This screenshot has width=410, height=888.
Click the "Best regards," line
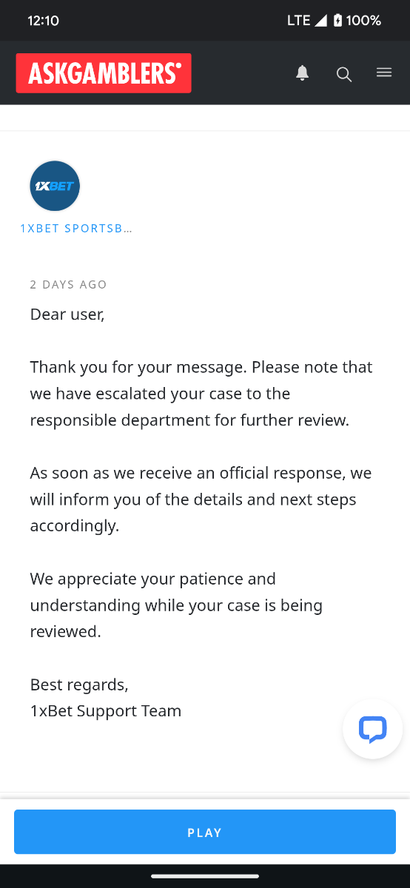[x=79, y=684]
